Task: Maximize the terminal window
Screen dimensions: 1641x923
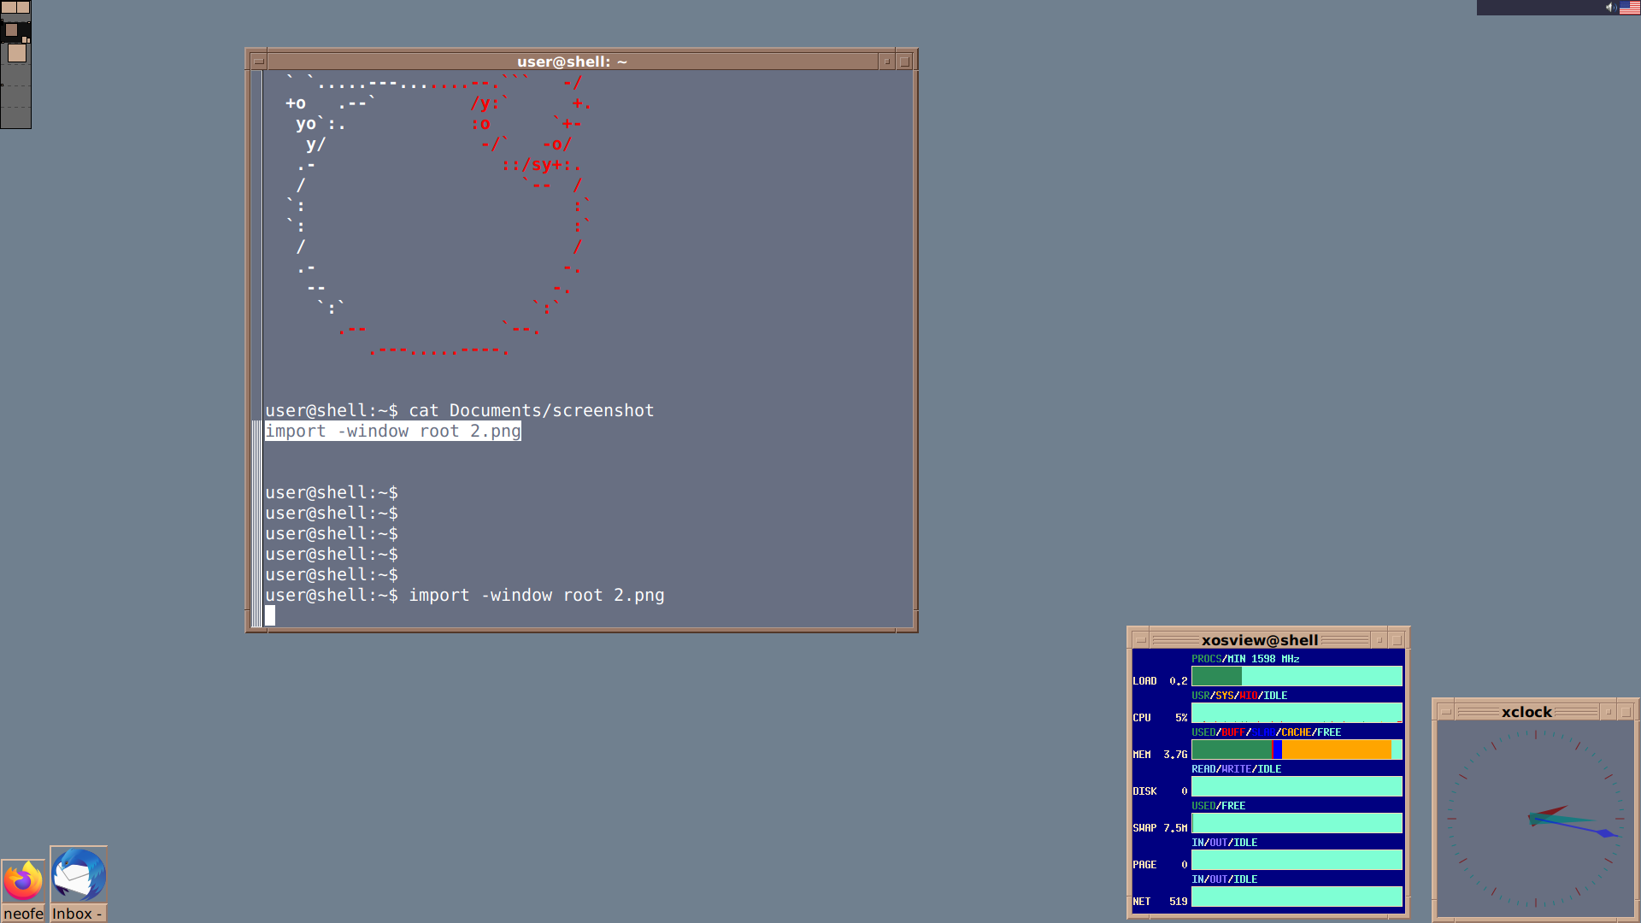Action: (905, 62)
